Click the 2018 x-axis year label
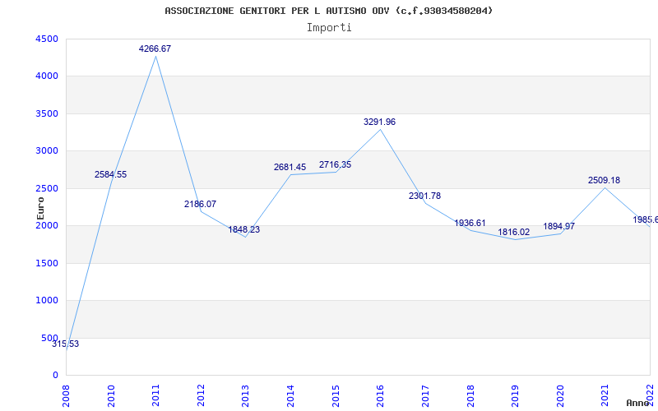The image size is (658, 411). click(470, 395)
